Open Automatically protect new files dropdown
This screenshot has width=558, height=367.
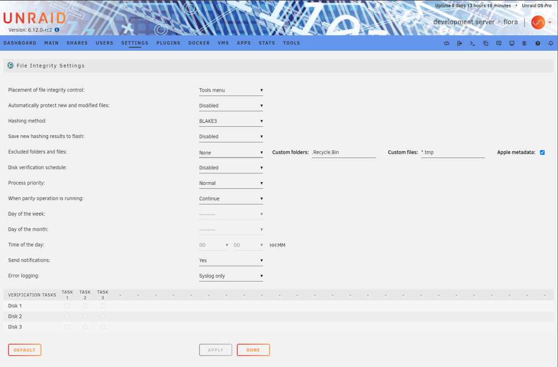tap(231, 106)
